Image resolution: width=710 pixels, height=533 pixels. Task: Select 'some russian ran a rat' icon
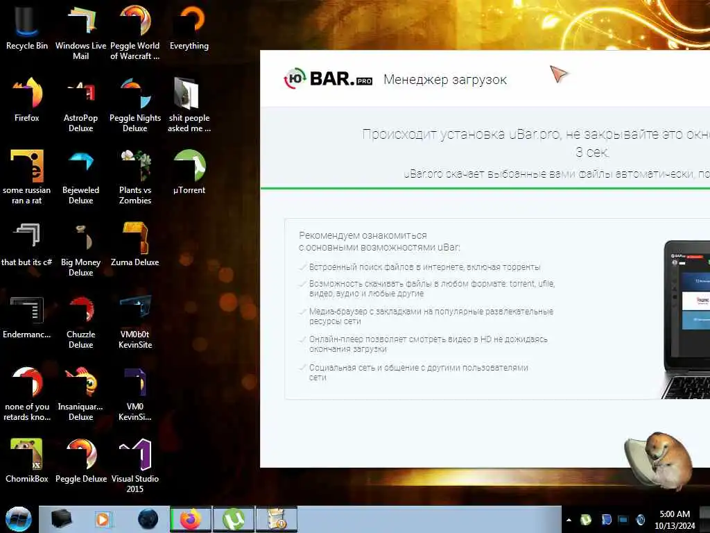click(x=27, y=177)
